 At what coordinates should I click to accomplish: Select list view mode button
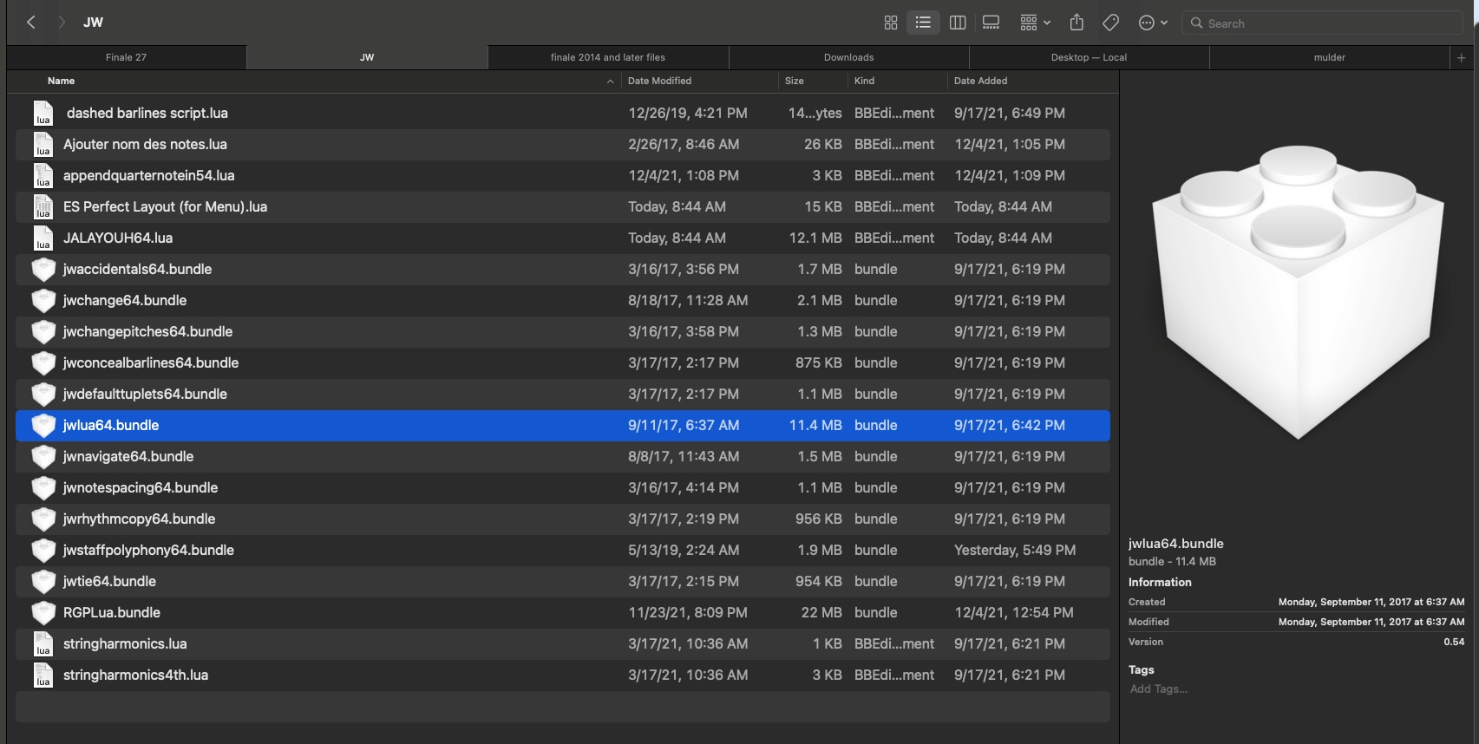[x=923, y=23]
